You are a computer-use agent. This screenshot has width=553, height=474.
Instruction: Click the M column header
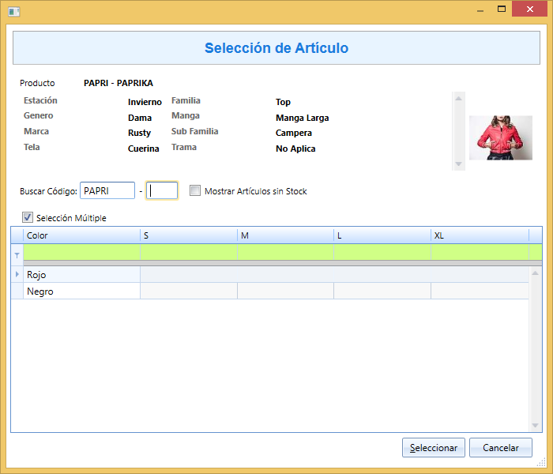tap(285, 235)
